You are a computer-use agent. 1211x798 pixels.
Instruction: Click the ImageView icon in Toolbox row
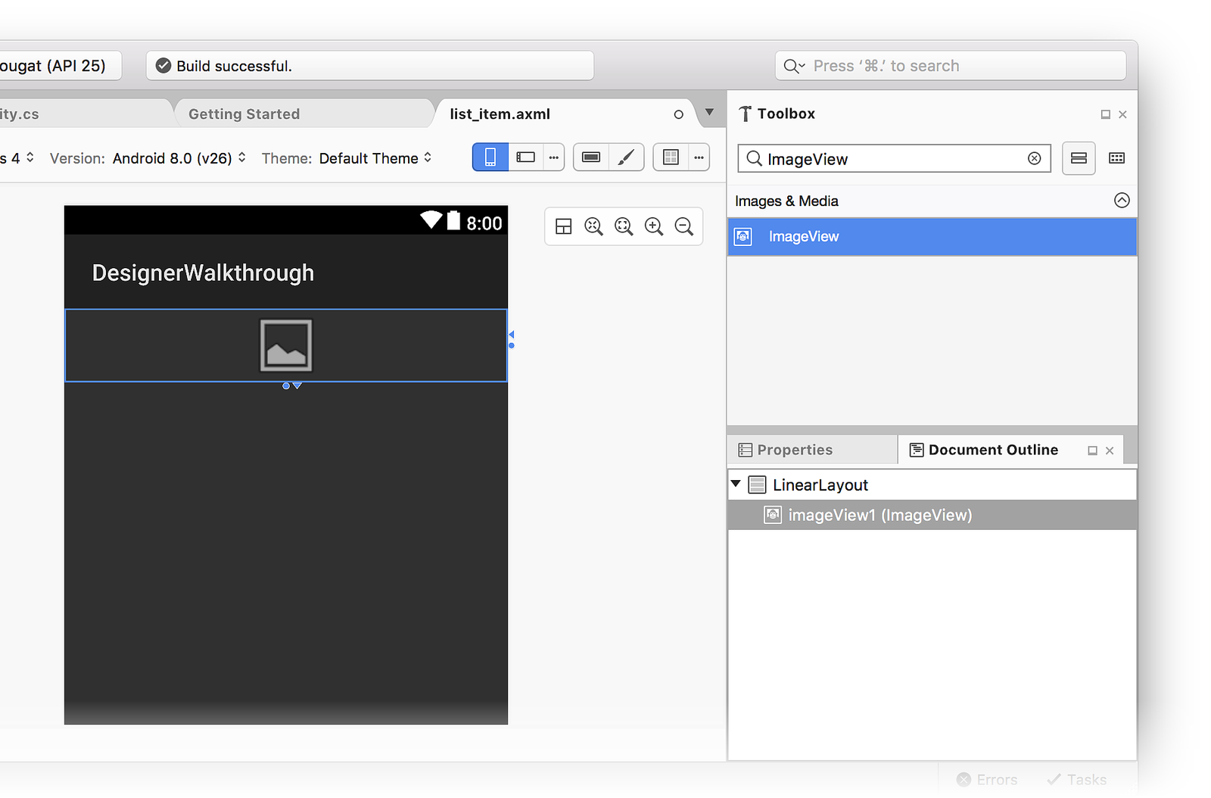[x=743, y=237]
